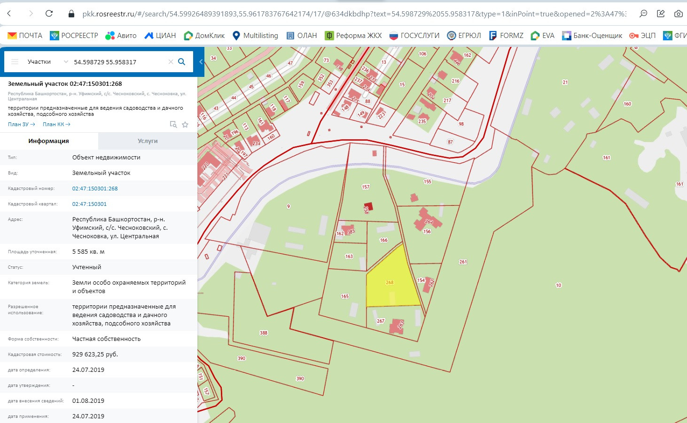Click the camera screenshot icon in browser

(x=678, y=14)
